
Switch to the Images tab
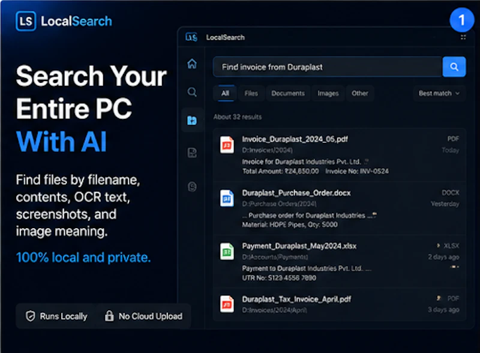328,93
